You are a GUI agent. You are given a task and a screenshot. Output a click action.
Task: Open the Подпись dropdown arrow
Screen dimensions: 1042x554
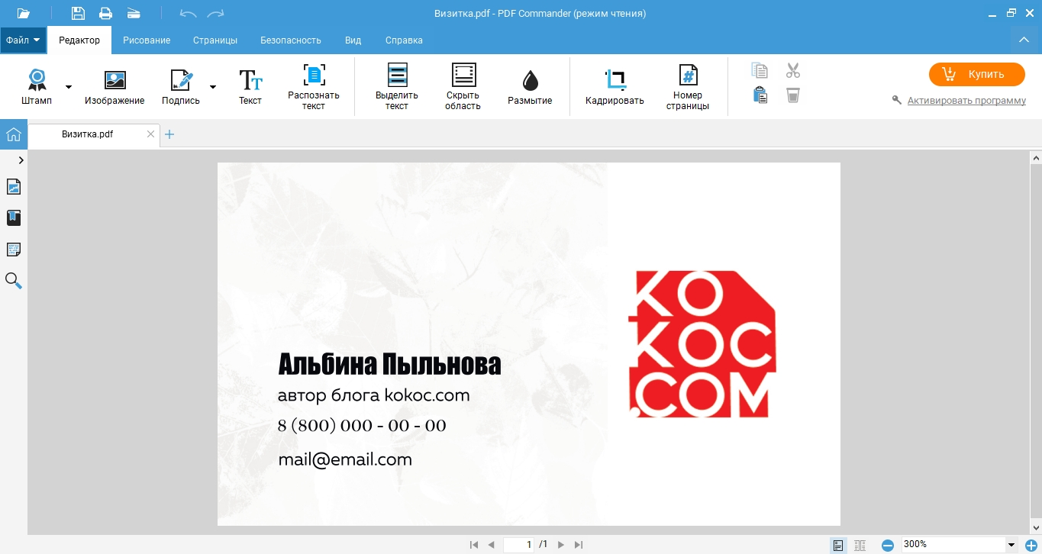point(213,87)
